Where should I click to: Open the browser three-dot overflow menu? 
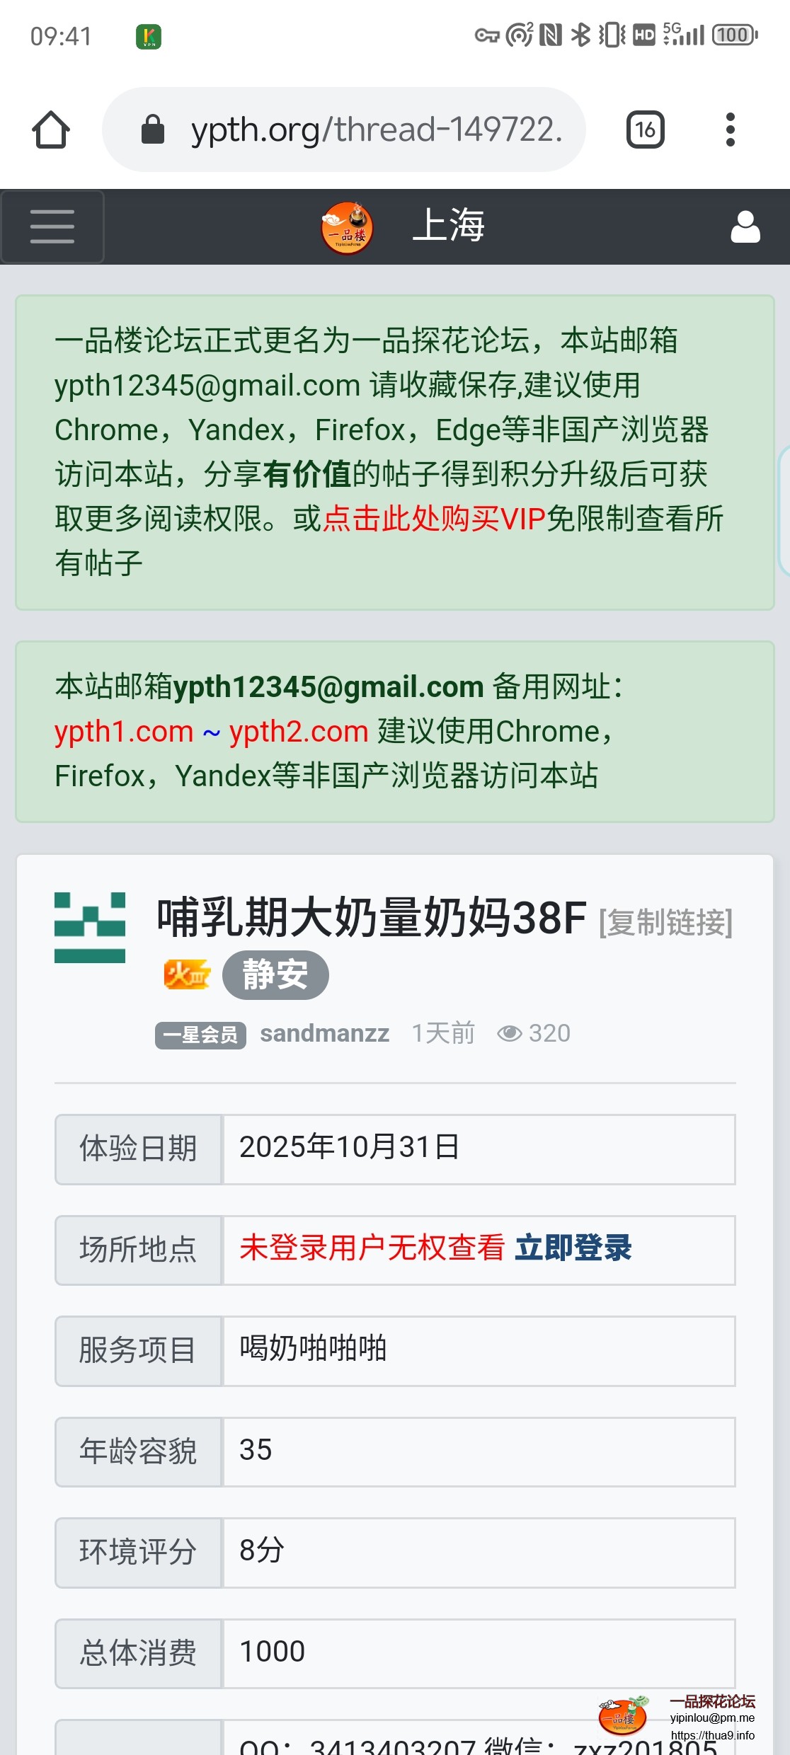coord(731,130)
